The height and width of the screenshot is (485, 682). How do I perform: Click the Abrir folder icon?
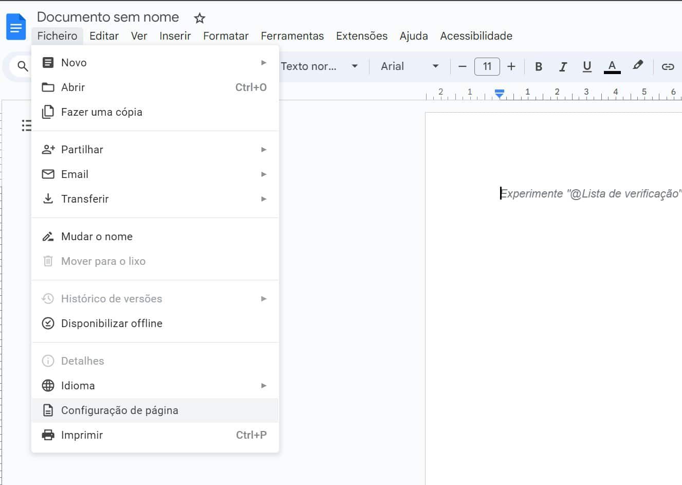(x=48, y=87)
